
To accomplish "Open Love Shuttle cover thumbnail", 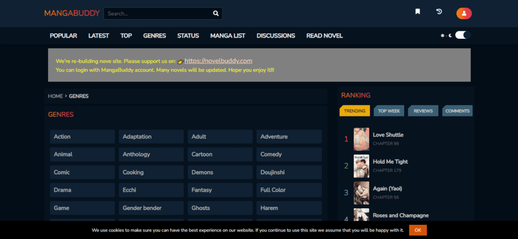I will pos(361,139).
